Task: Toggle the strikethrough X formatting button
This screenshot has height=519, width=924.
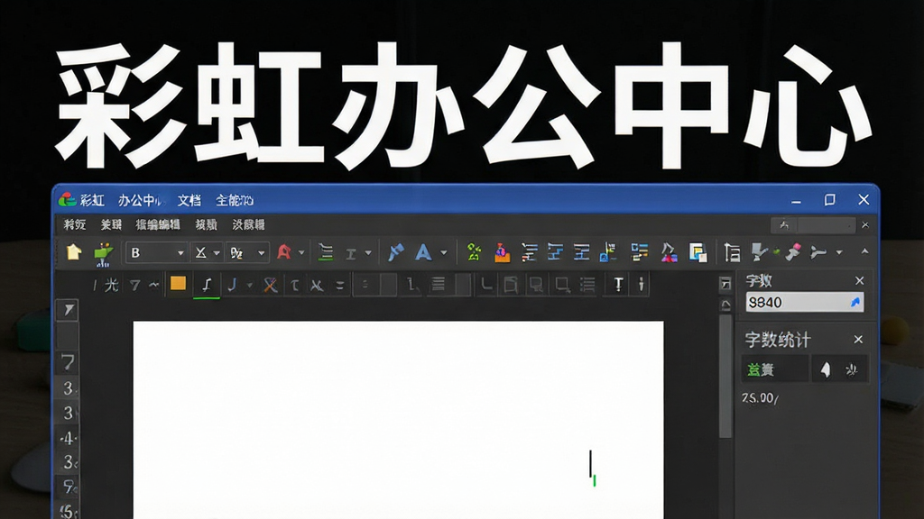Action: pyautogui.click(x=317, y=286)
